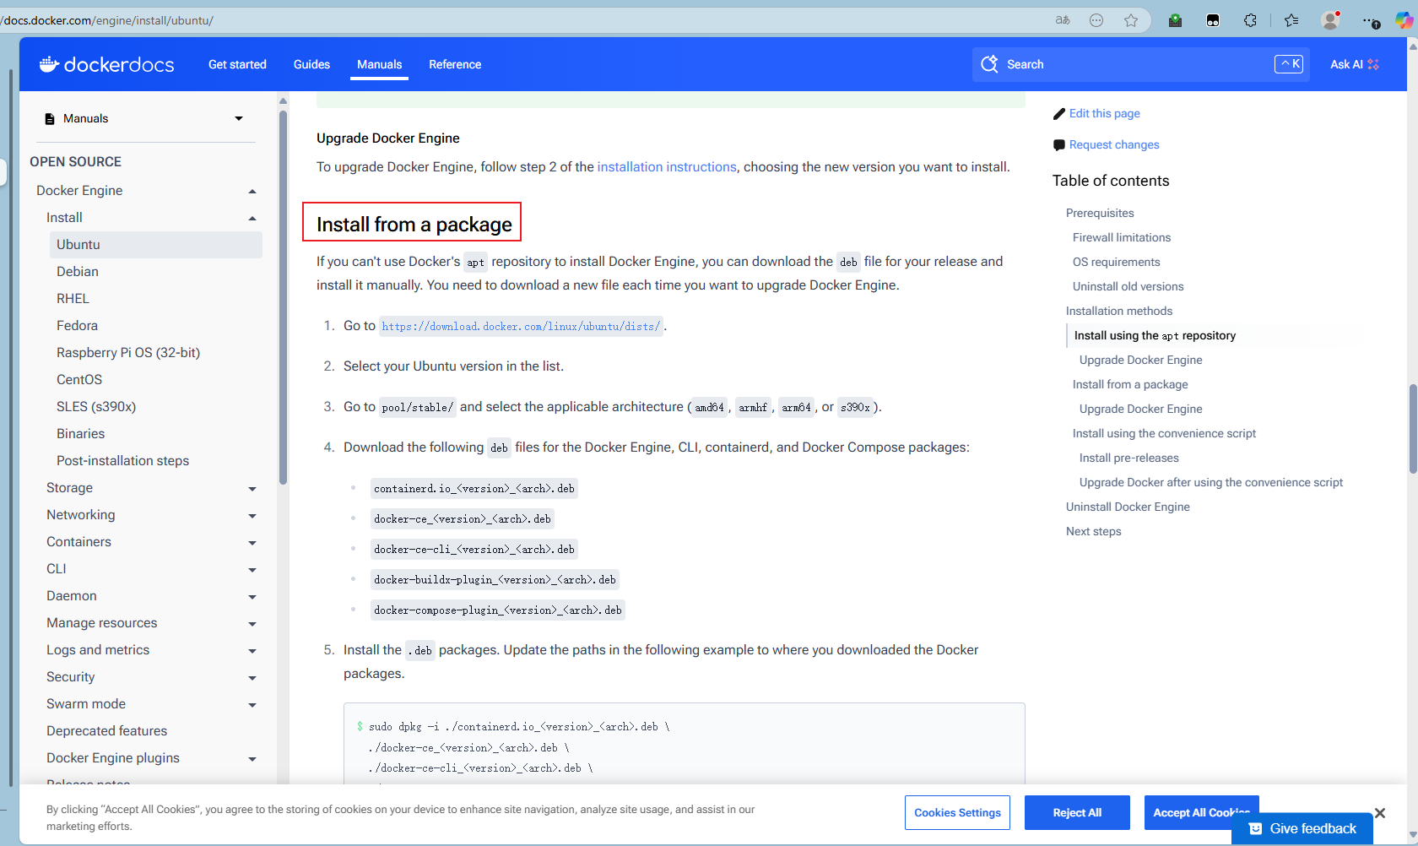Click the green extension icon in browser toolbar
Screen dimensions: 1418x846
pos(1175,20)
